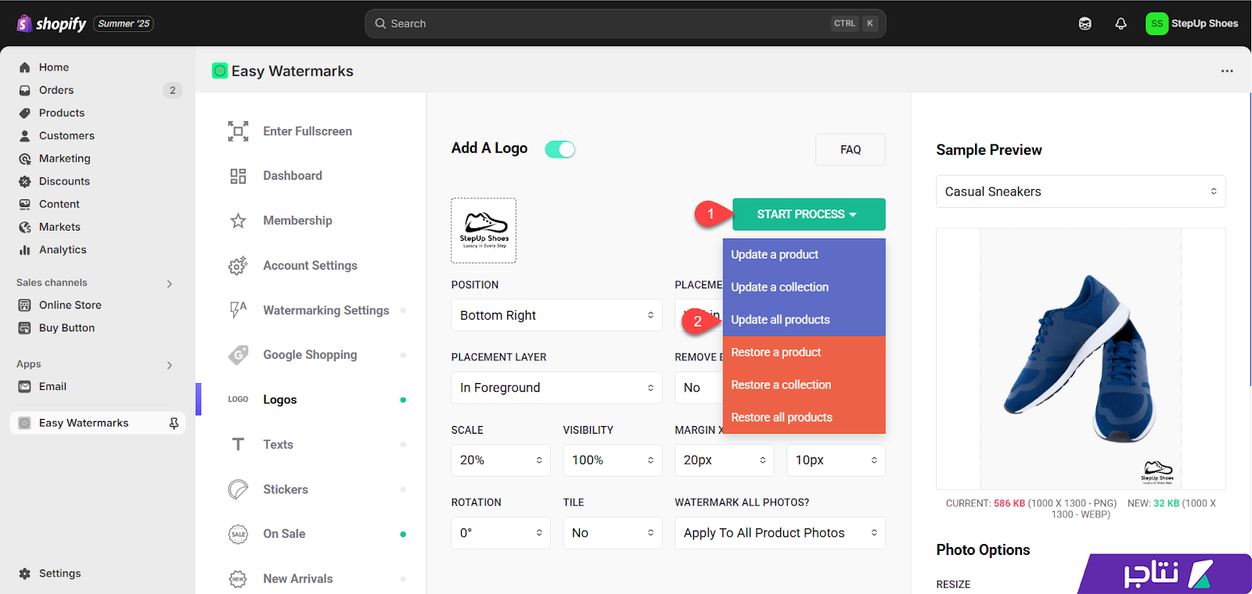This screenshot has width=1252, height=594.
Task: Open the Tile dropdown set to No
Action: tap(613, 533)
